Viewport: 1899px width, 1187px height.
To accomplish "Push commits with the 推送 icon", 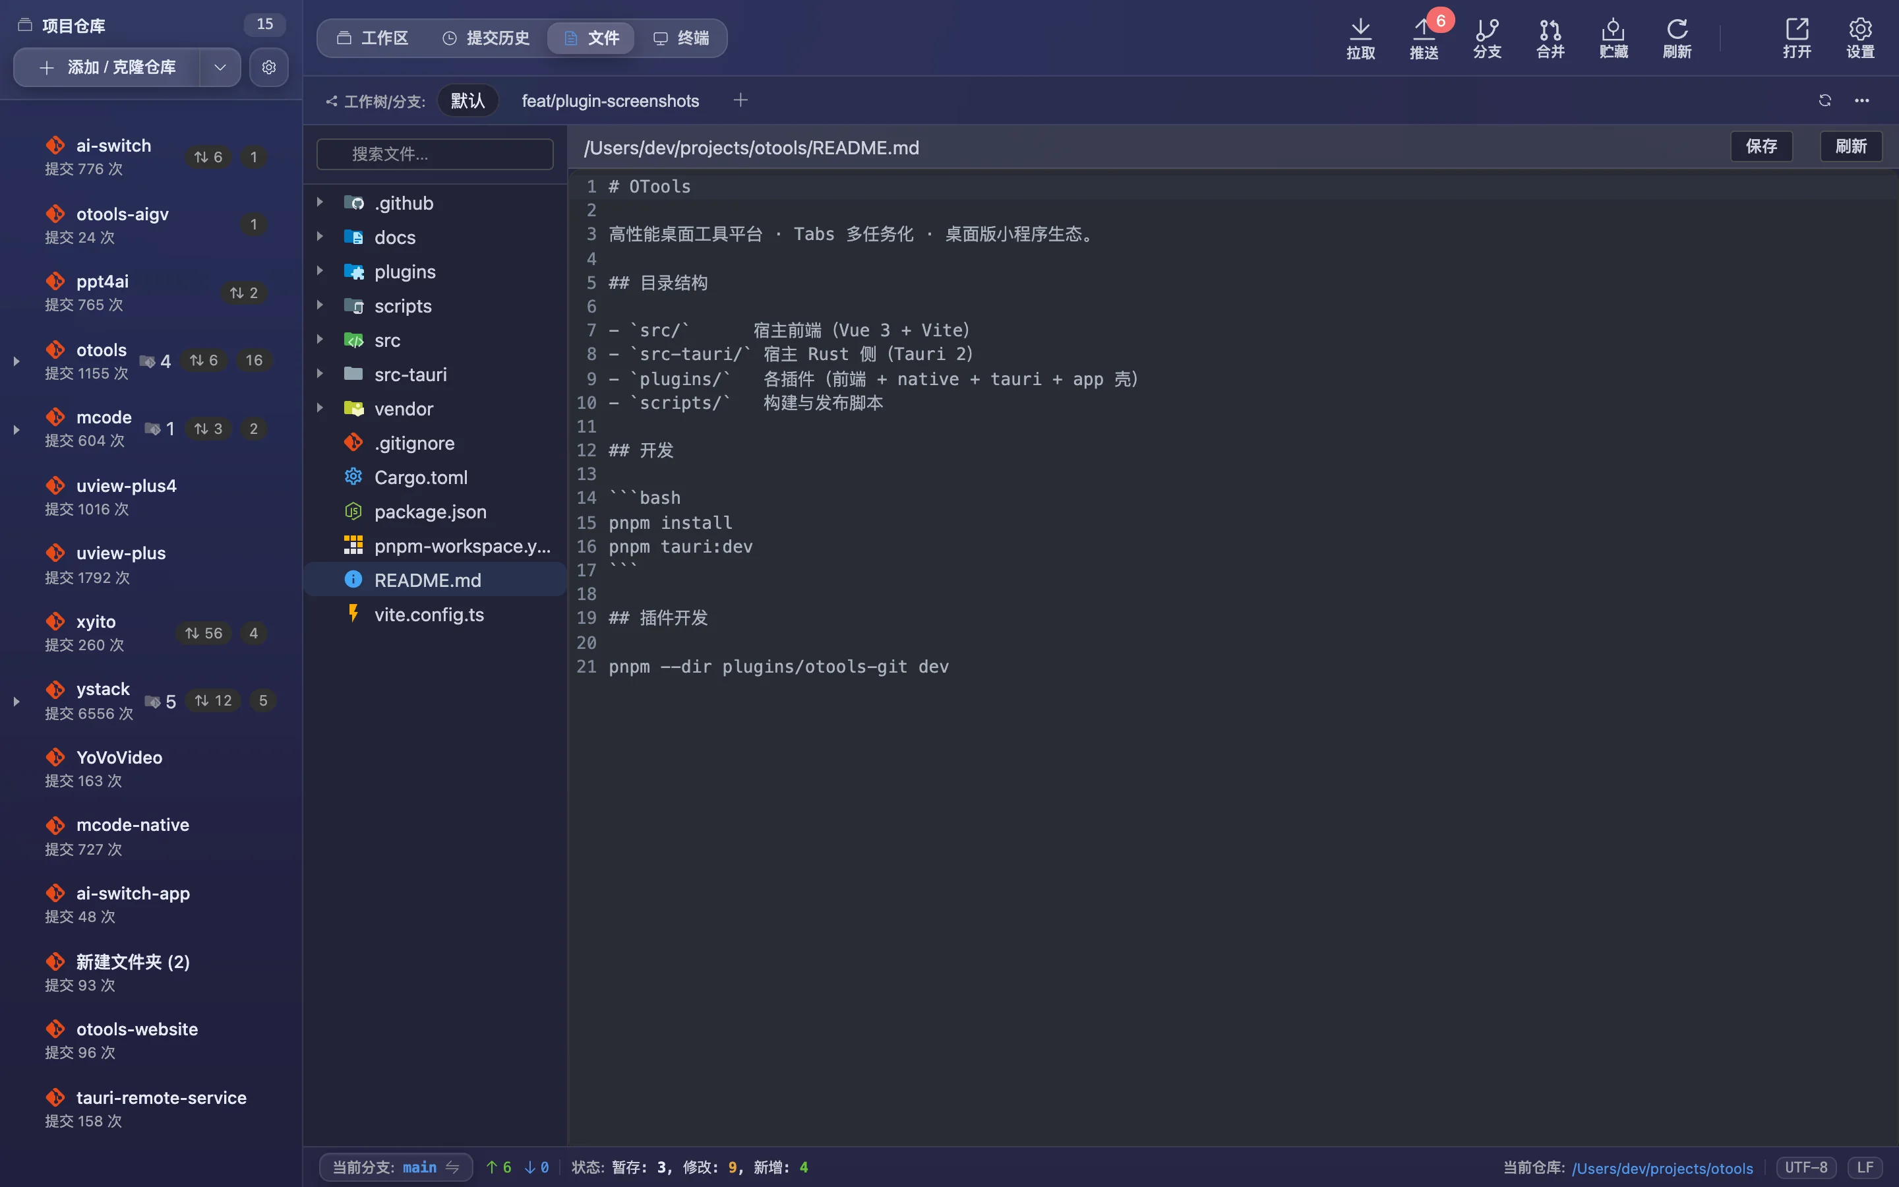I will click(1424, 38).
